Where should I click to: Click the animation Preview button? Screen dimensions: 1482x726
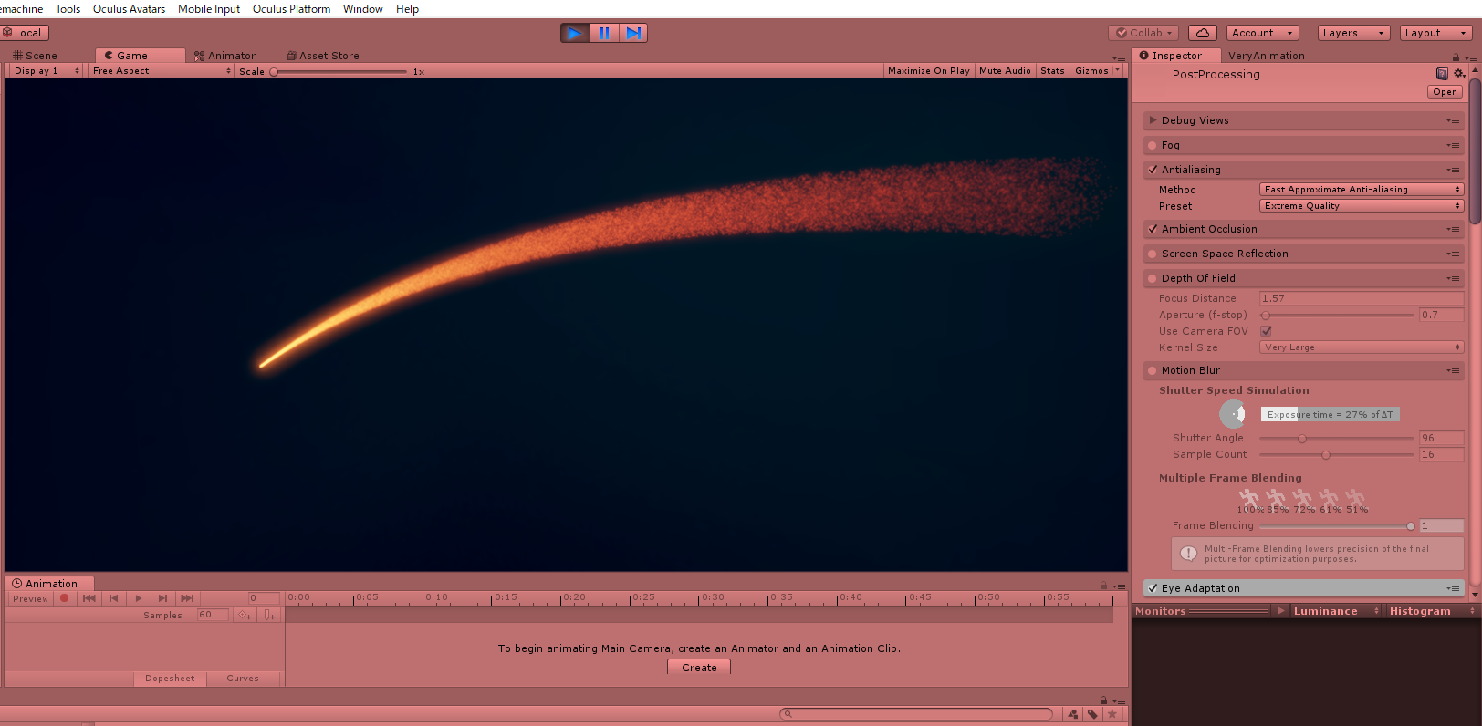pyautogui.click(x=30, y=598)
